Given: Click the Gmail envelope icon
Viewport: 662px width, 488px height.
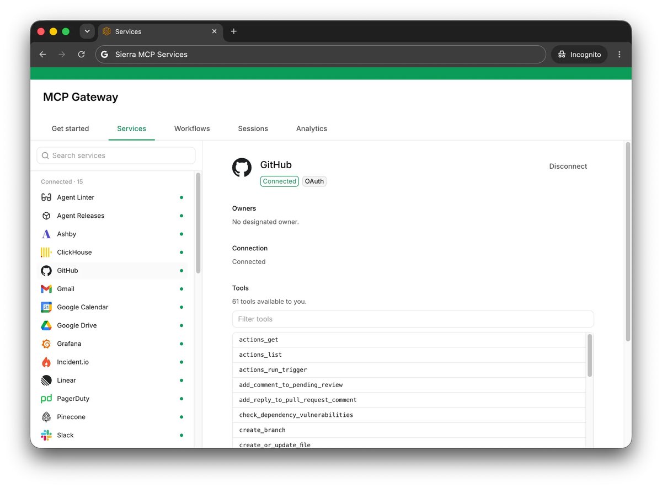Looking at the screenshot, I should pos(46,289).
